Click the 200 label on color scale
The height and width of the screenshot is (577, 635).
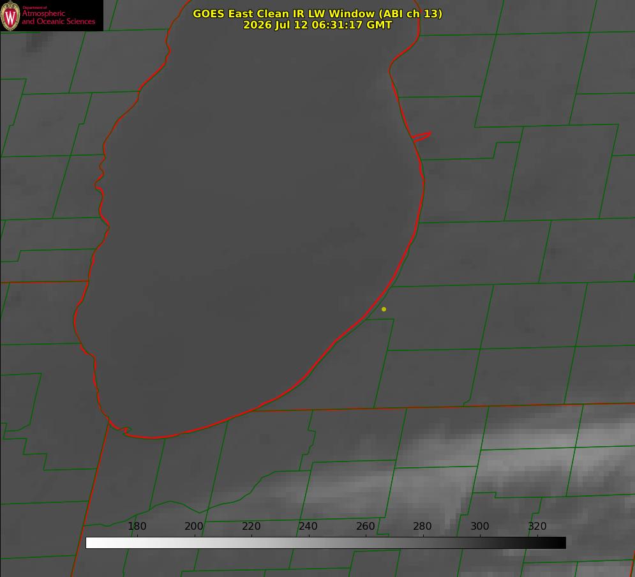click(194, 527)
